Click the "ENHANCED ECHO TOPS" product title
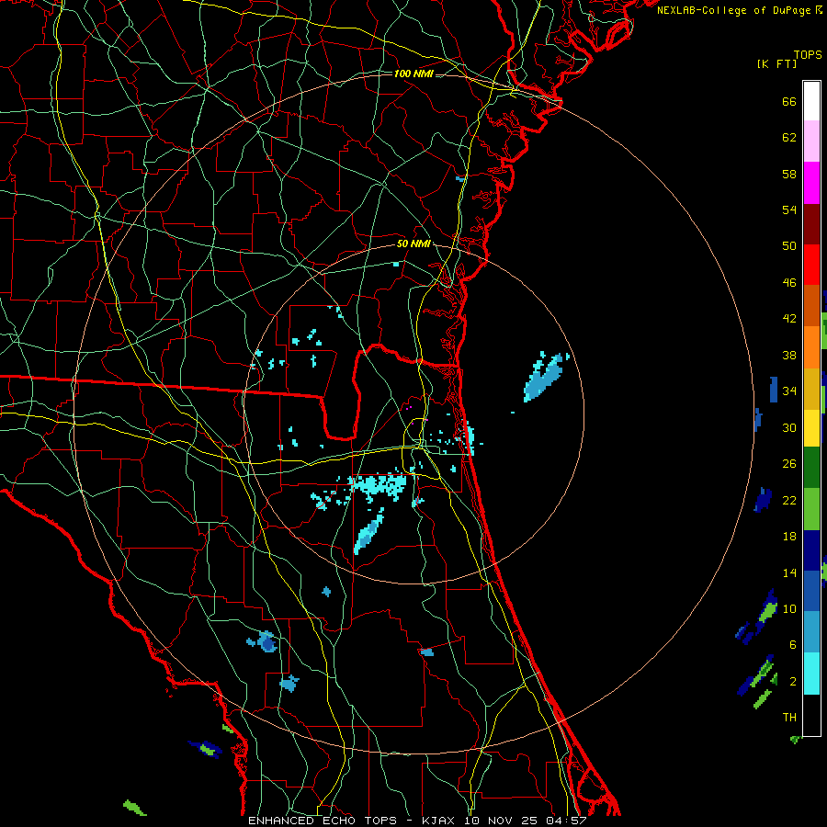The image size is (827, 827). tap(322, 821)
